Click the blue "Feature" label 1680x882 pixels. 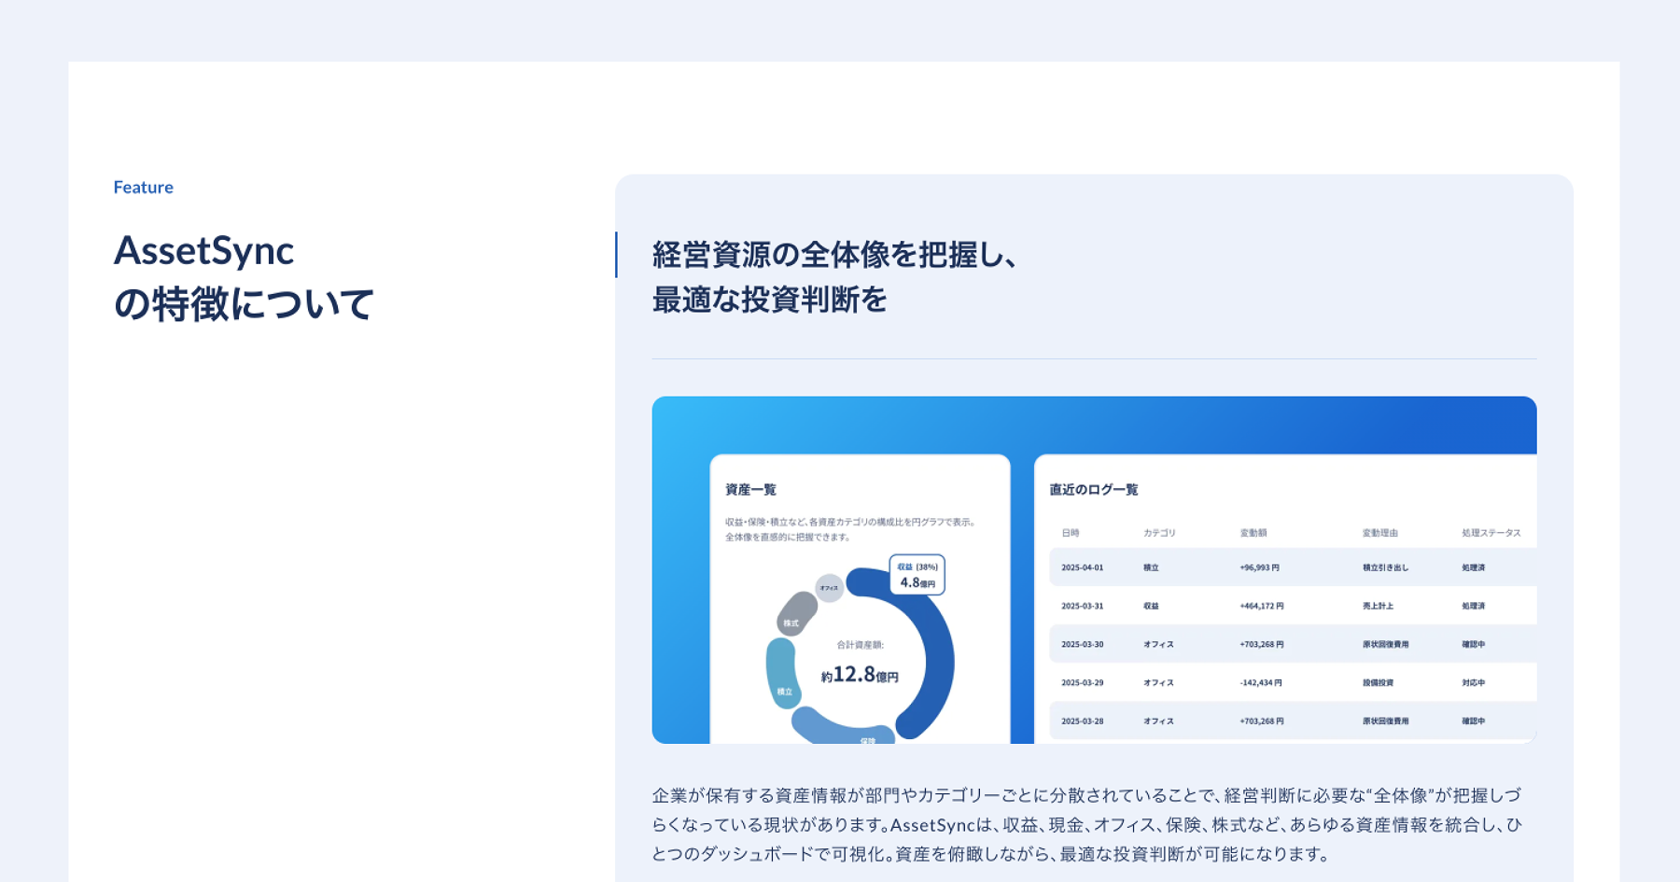(x=143, y=188)
